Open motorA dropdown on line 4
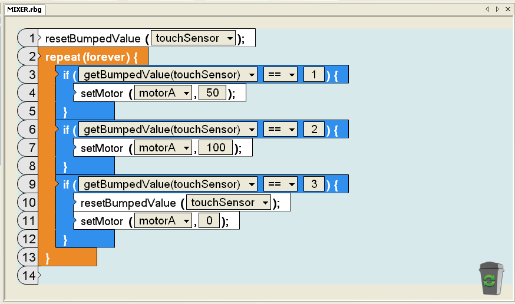 coord(163,93)
